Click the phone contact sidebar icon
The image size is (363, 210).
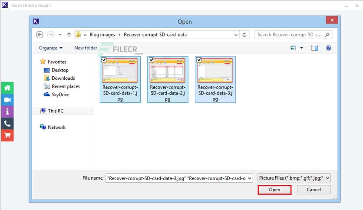pyautogui.click(x=7, y=124)
